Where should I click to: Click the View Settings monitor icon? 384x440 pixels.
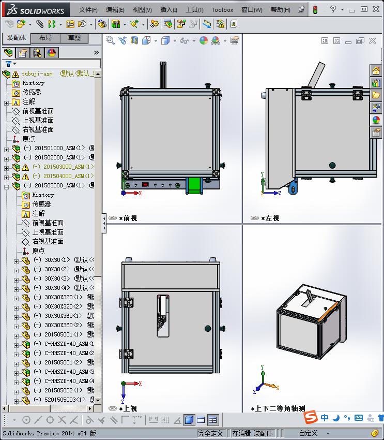[235, 41]
